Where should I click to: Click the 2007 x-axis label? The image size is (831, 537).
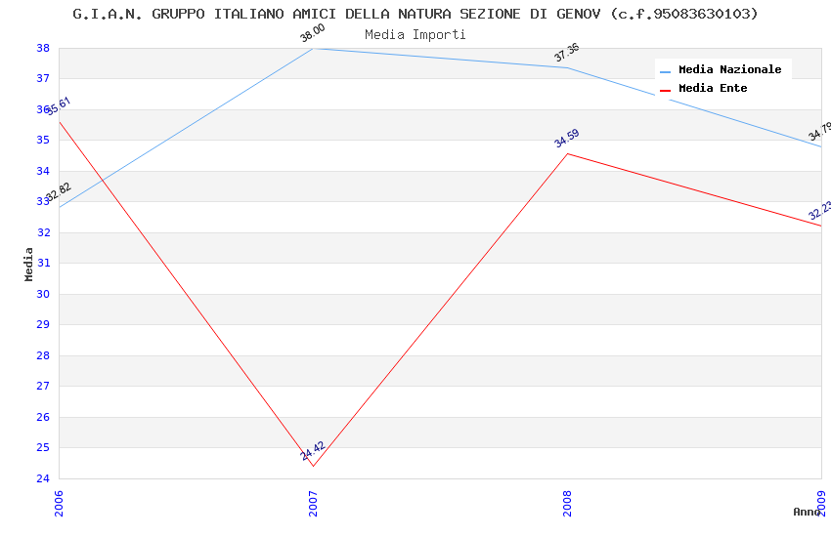(x=313, y=503)
